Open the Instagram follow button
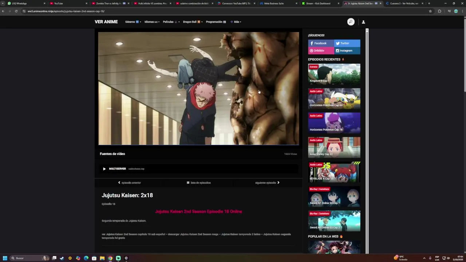 tap(347, 51)
